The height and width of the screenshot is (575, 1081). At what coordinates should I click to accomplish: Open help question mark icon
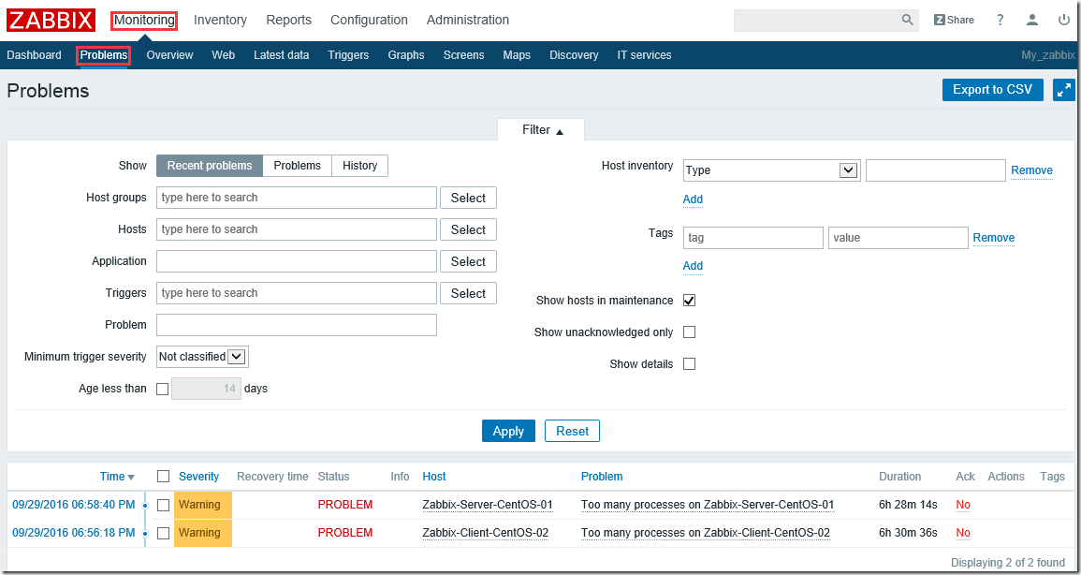click(1000, 20)
